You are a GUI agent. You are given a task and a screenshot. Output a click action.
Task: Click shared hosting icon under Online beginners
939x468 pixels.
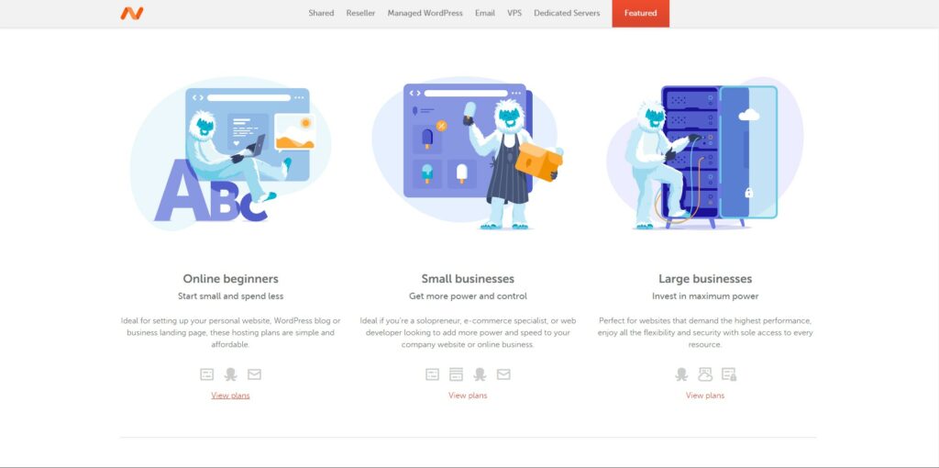(x=206, y=374)
